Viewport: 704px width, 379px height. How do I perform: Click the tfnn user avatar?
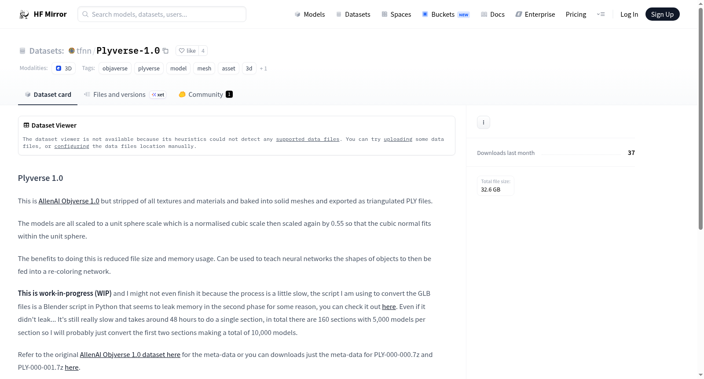72,51
